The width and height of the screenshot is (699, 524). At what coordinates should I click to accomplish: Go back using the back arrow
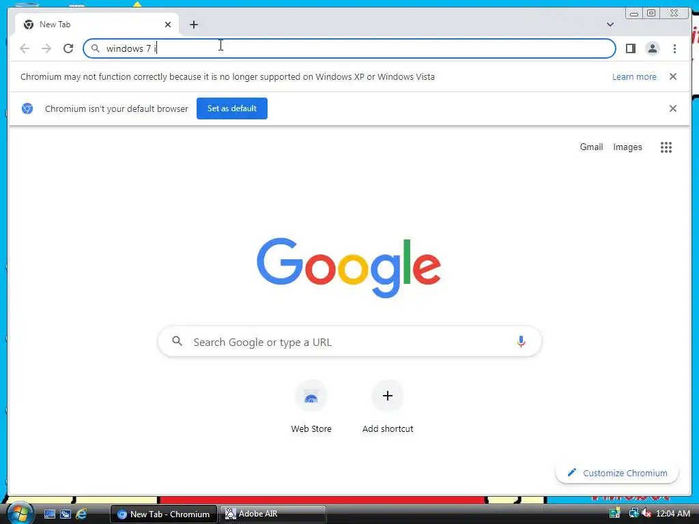[x=25, y=48]
